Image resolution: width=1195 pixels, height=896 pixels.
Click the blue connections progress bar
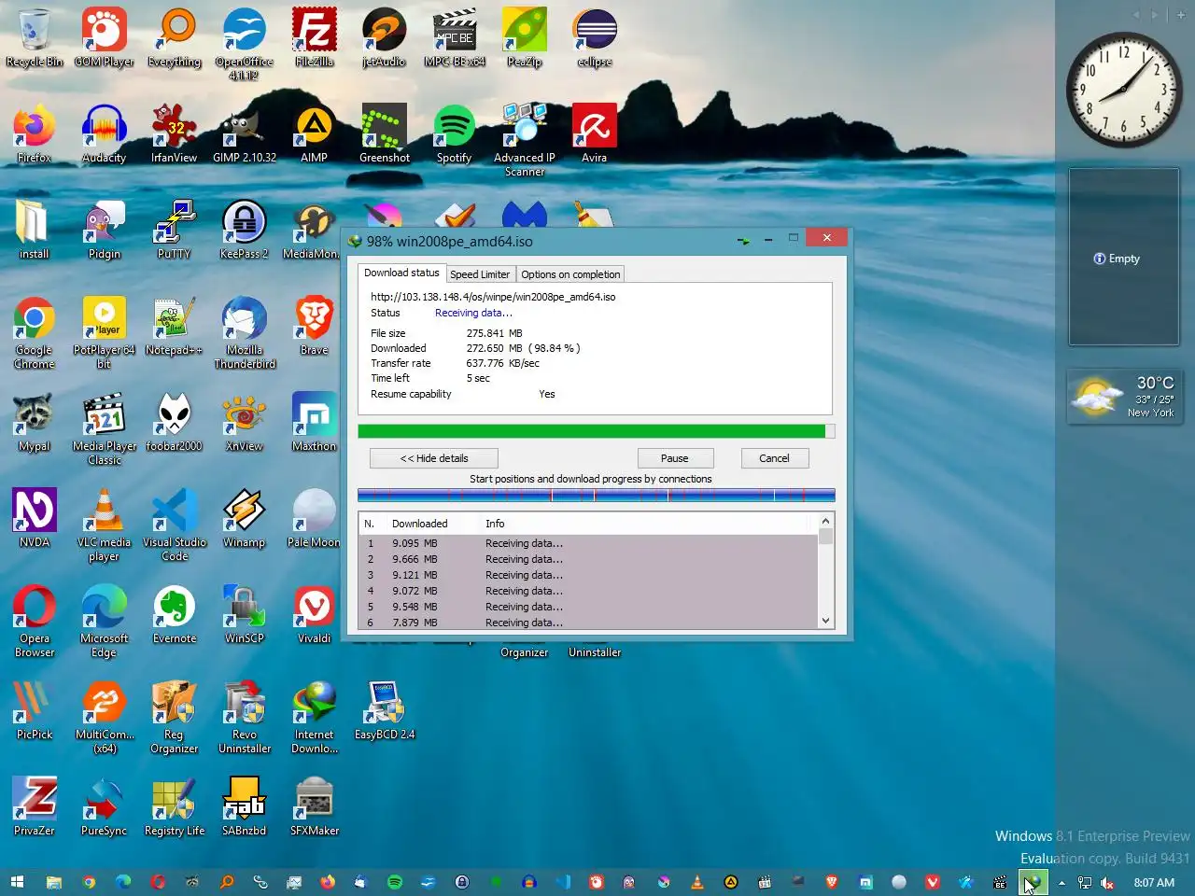click(596, 495)
